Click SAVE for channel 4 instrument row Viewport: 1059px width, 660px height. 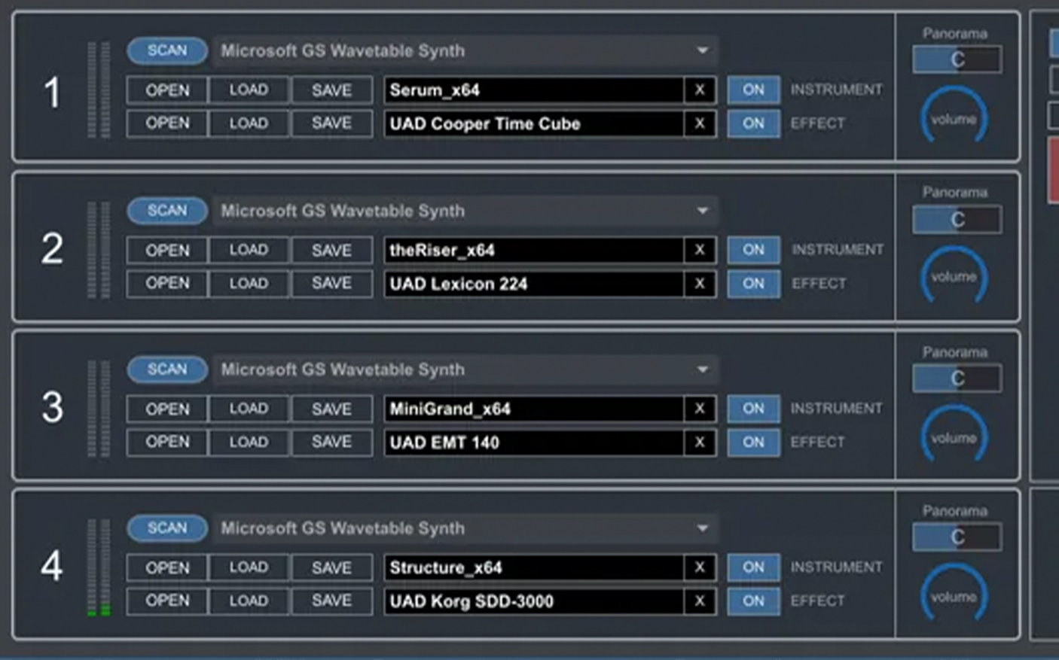331,567
